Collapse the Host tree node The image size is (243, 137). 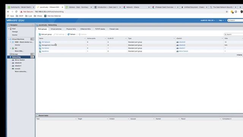9,29
